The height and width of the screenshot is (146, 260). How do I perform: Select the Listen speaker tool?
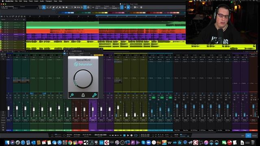67,7
